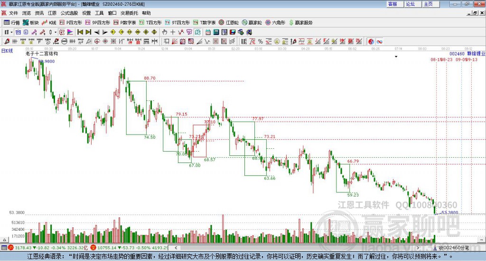Click the 老子十二宫结构 title text

[42, 54]
